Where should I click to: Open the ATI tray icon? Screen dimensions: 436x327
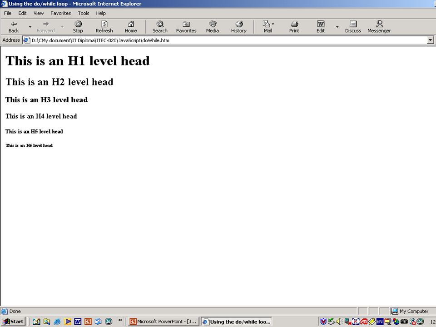click(x=364, y=322)
